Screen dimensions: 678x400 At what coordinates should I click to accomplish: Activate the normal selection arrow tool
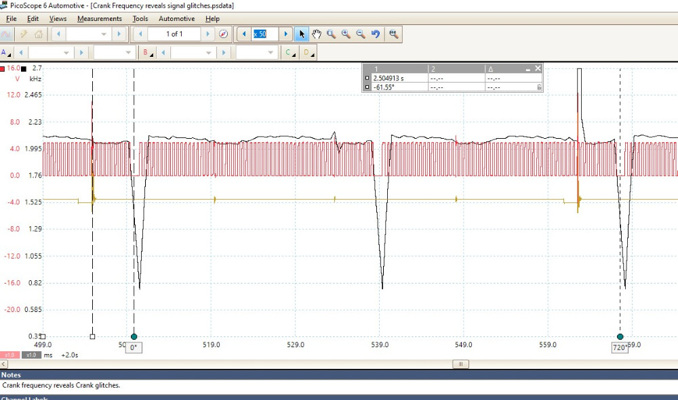point(302,34)
